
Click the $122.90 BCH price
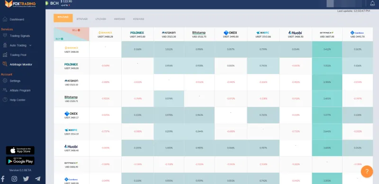coord(66,1)
